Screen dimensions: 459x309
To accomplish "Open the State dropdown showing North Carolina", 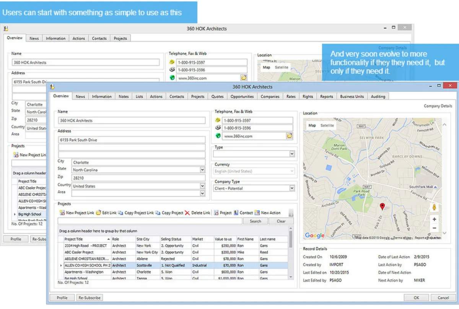I will (202, 170).
